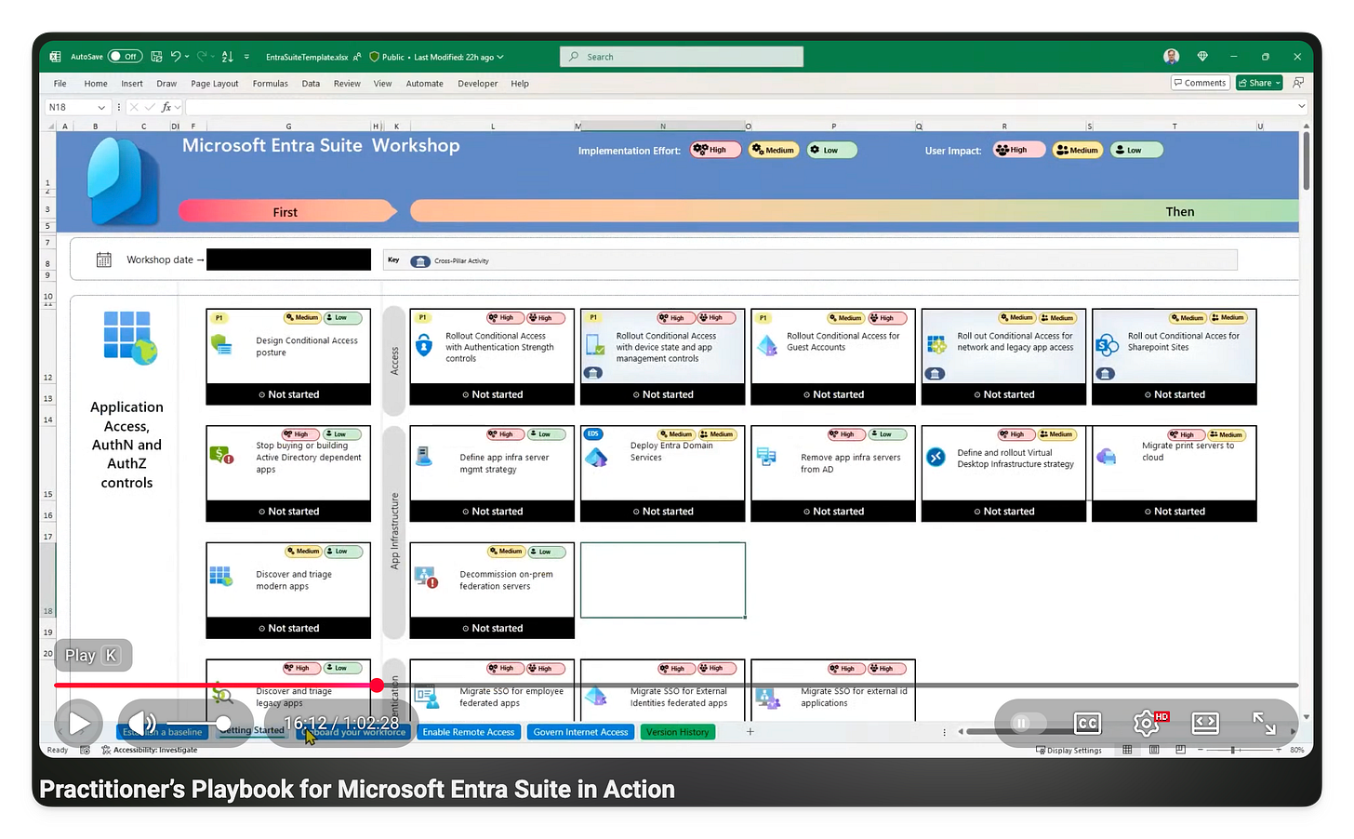Open video settings gear icon

(x=1147, y=723)
